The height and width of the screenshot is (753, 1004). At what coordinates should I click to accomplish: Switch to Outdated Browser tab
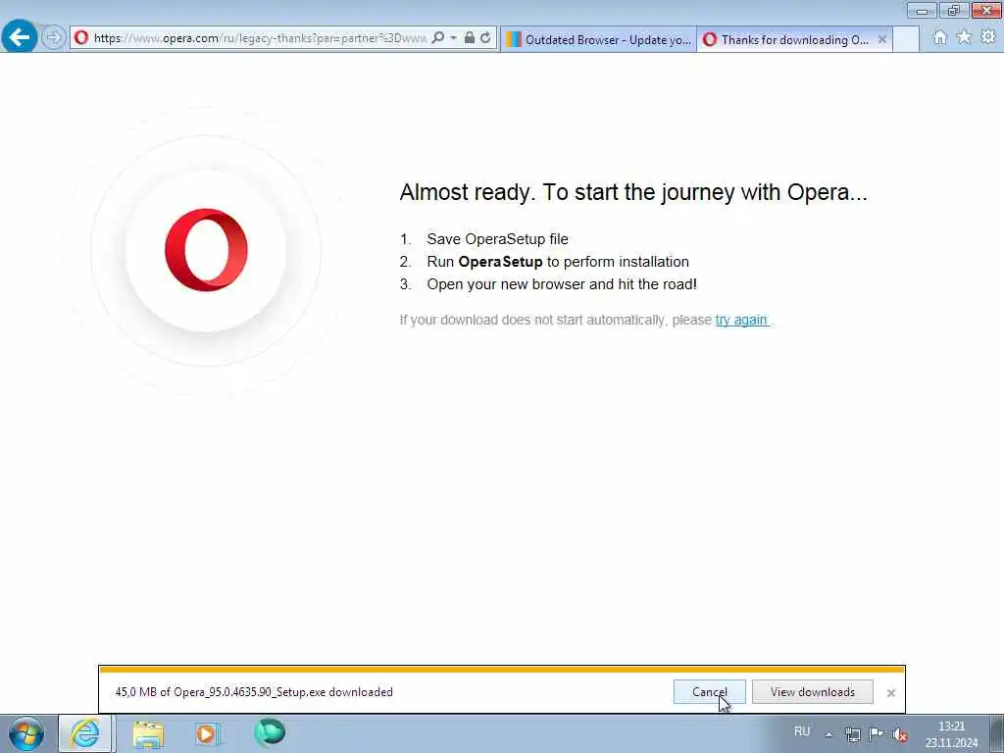[x=598, y=39]
